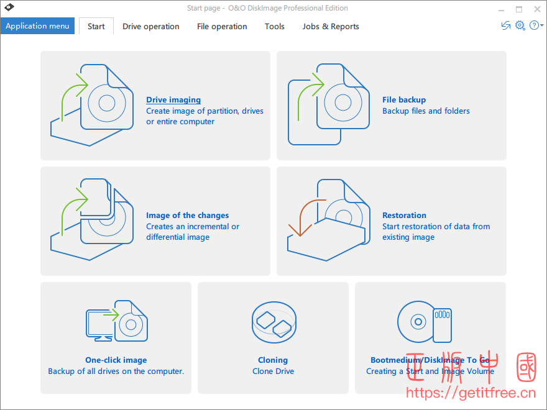Open the Tools tab
Viewport: 547px width, 410px height.
[x=275, y=26]
